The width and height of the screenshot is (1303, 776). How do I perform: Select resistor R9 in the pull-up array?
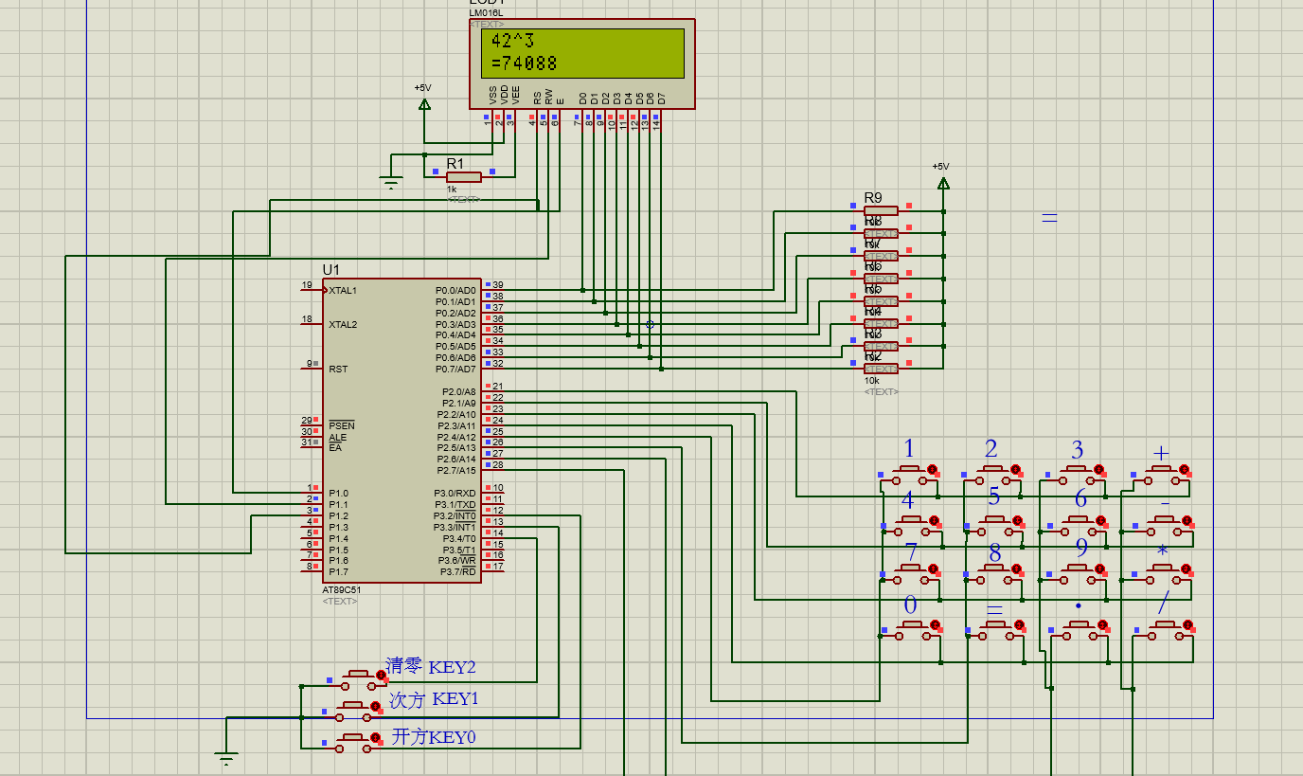(x=881, y=210)
